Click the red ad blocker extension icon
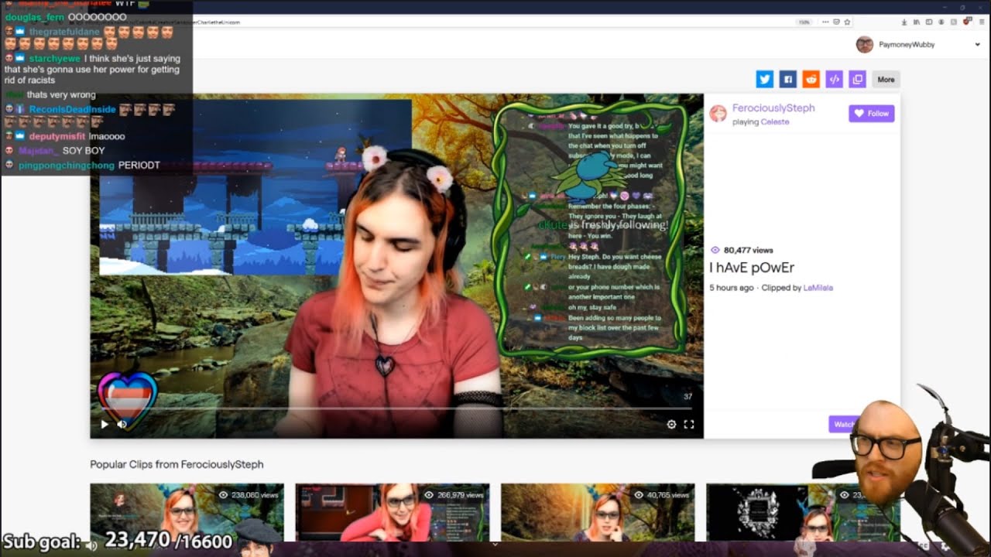The image size is (991, 557). pyautogui.click(x=966, y=21)
